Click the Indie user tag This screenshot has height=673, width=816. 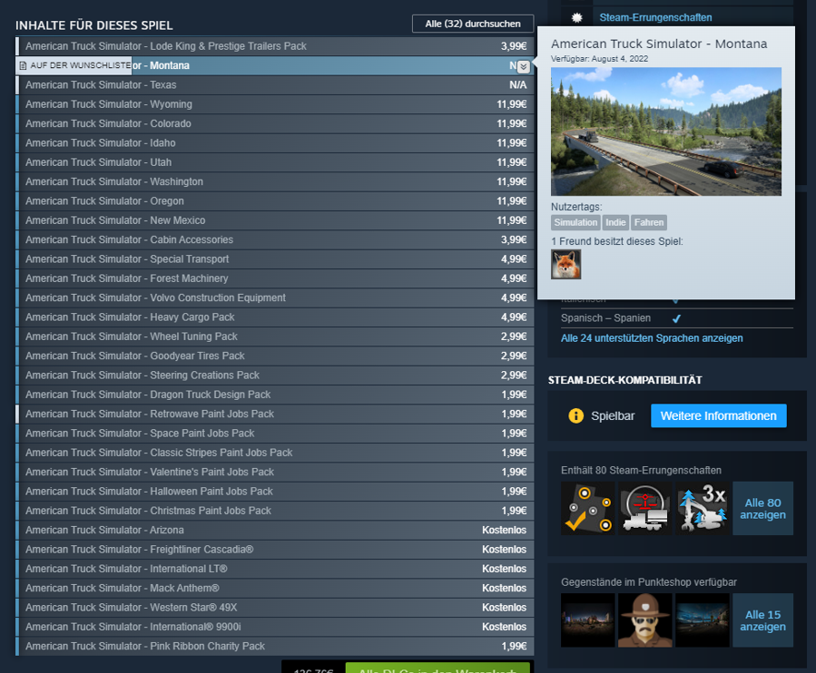pyautogui.click(x=615, y=222)
